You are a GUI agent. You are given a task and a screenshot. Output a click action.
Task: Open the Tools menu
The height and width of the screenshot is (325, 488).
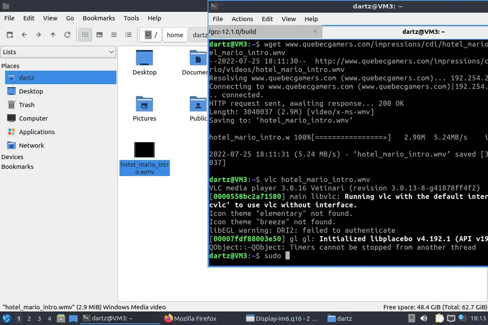131,18
